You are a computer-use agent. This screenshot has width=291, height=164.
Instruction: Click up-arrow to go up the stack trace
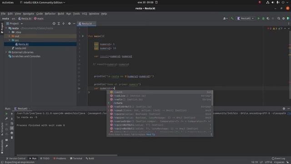point(12,113)
